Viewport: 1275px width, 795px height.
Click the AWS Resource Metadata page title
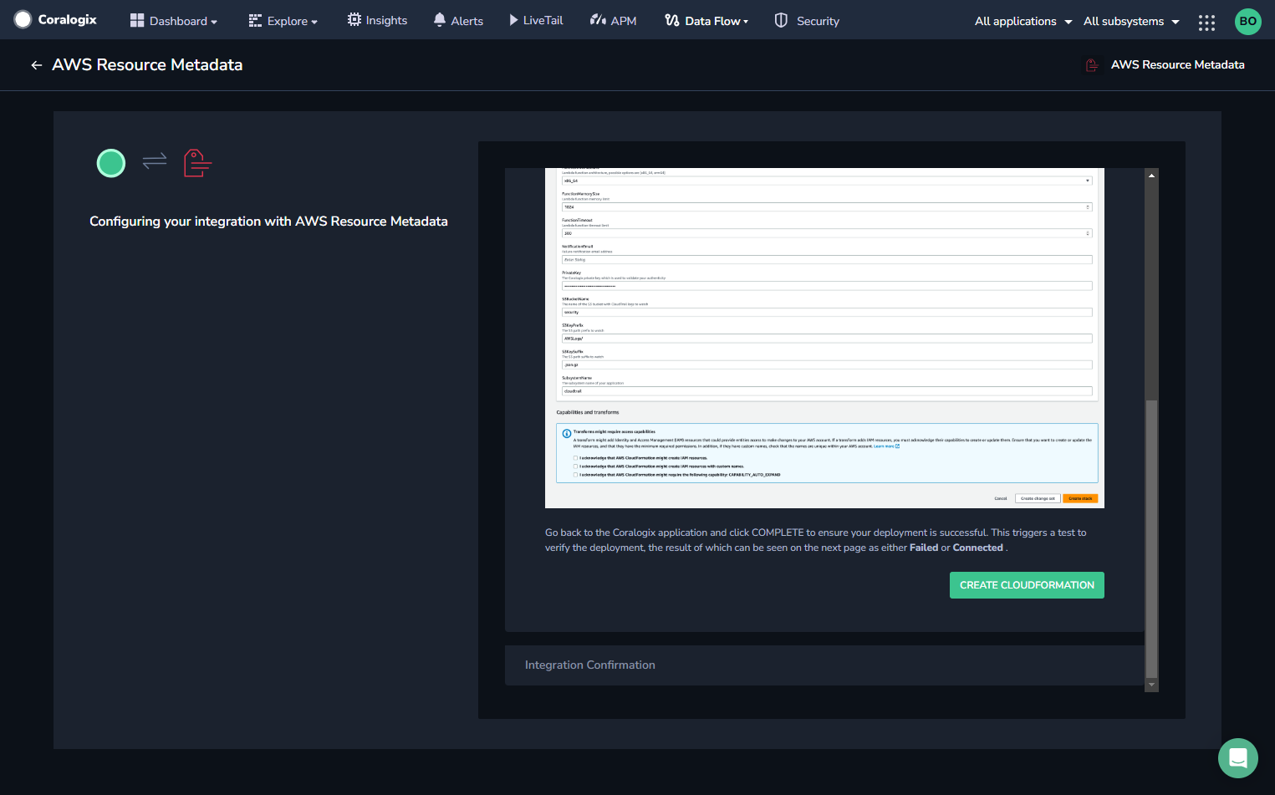click(147, 64)
